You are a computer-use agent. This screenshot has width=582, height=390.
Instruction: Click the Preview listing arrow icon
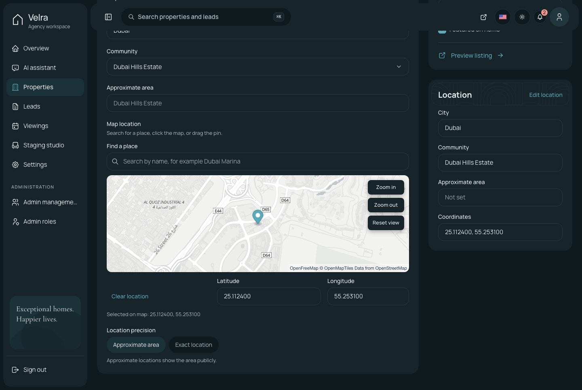(x=500, y=55)
